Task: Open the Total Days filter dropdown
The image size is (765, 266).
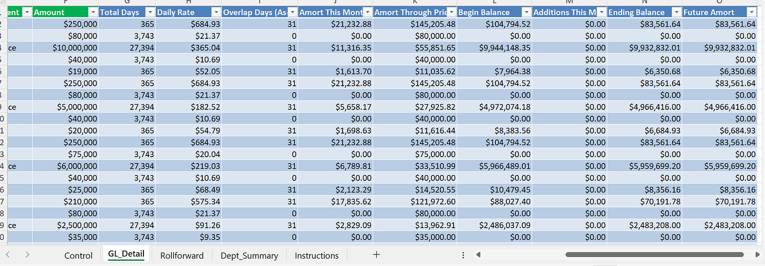Action: [x=150, y=12]
